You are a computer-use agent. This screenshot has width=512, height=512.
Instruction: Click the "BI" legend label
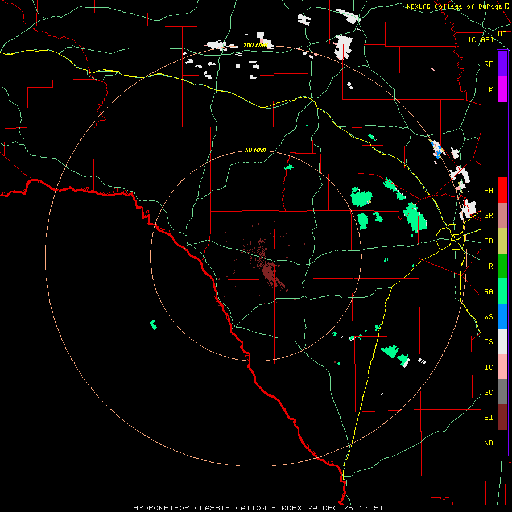click(x=488, y=418)
